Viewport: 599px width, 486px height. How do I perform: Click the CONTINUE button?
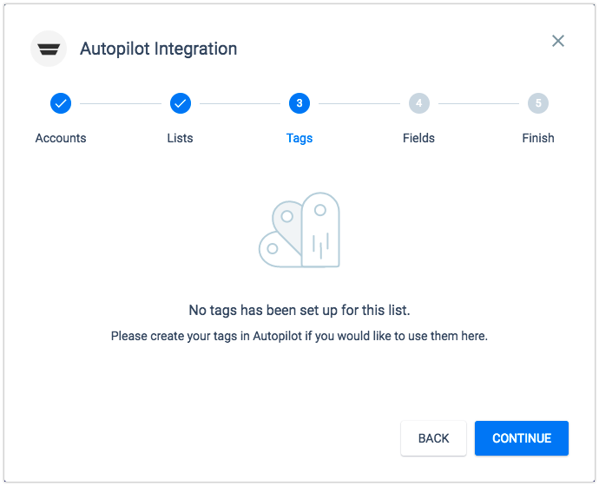coord(522,438)
